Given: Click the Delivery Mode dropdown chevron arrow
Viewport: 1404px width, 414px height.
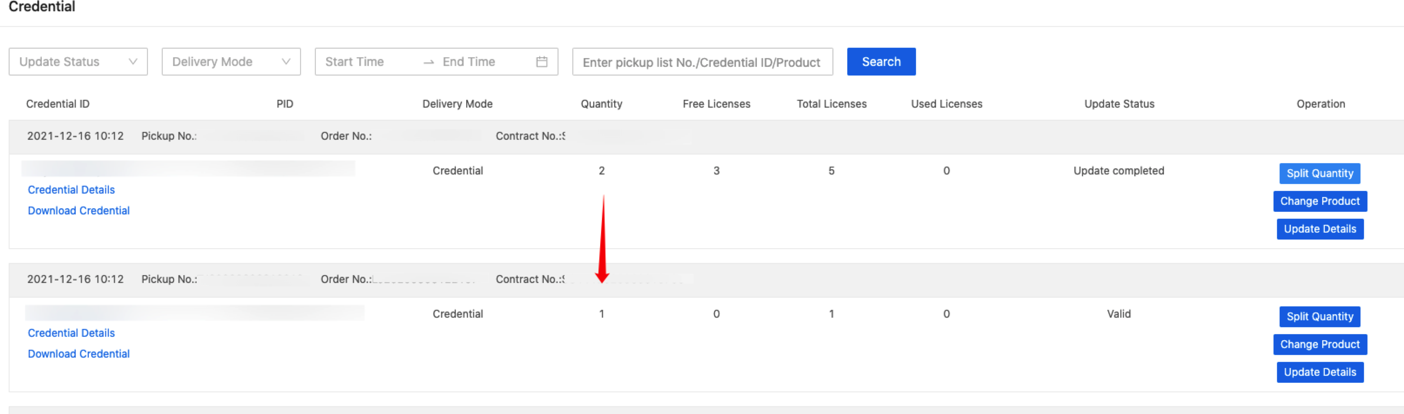Looking at the screenshot, I should [286, 62].
